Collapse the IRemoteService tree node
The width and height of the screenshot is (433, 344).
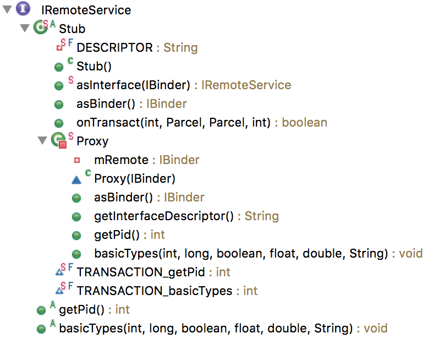tap(7, 9)
